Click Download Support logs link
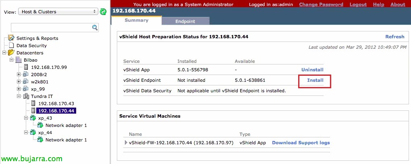Image resolution: width=411 pixels, height=164 pixels. 301,143
